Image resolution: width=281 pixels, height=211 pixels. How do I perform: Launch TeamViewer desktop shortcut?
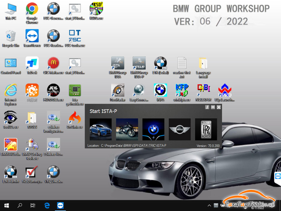pos(32,38)
